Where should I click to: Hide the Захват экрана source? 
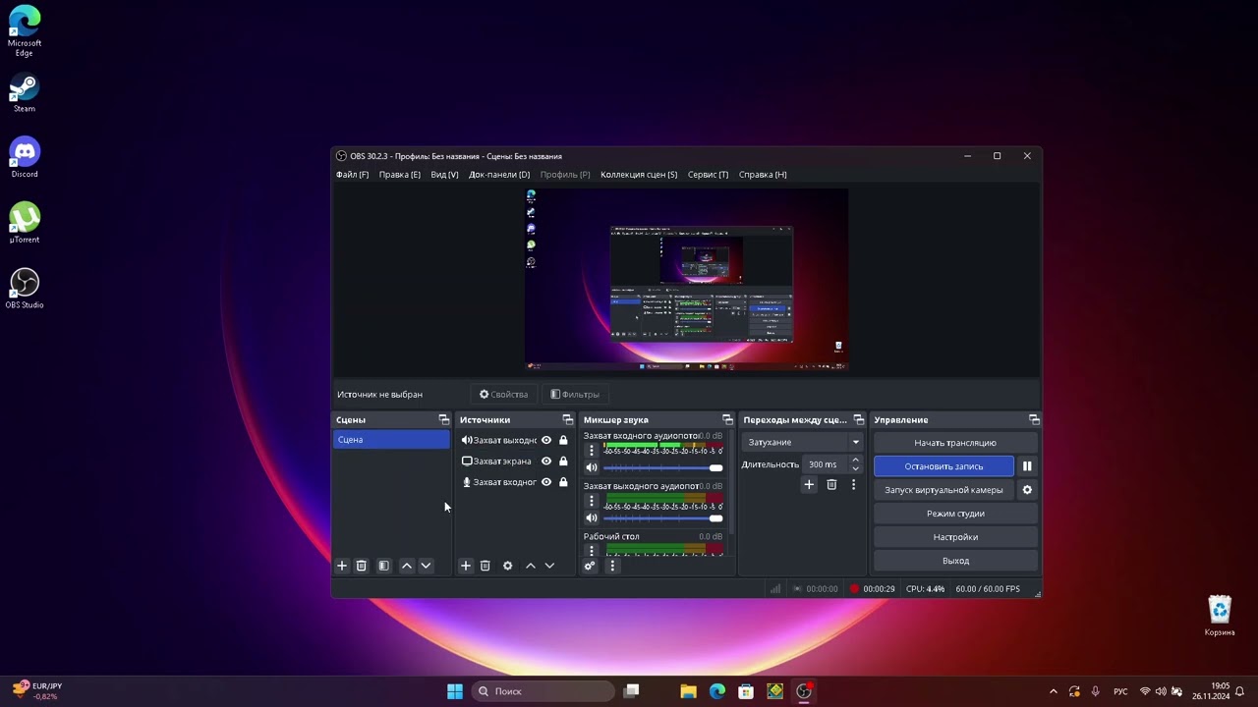[546, 462]
